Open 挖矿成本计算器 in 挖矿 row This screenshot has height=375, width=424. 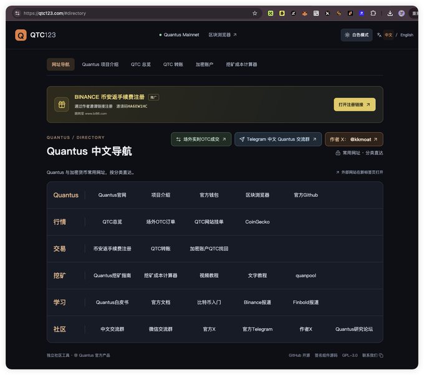click(161, 275)
